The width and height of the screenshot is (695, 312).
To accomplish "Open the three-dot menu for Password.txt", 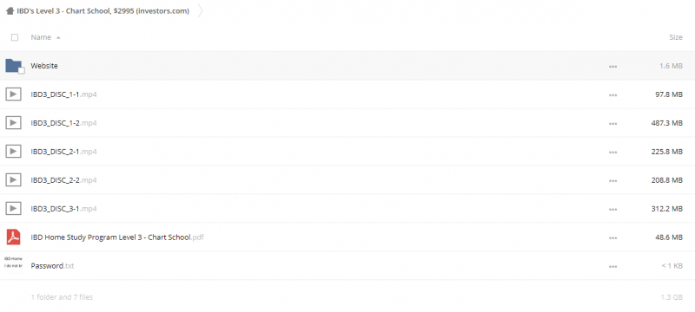I will click(x=613, y=266).
